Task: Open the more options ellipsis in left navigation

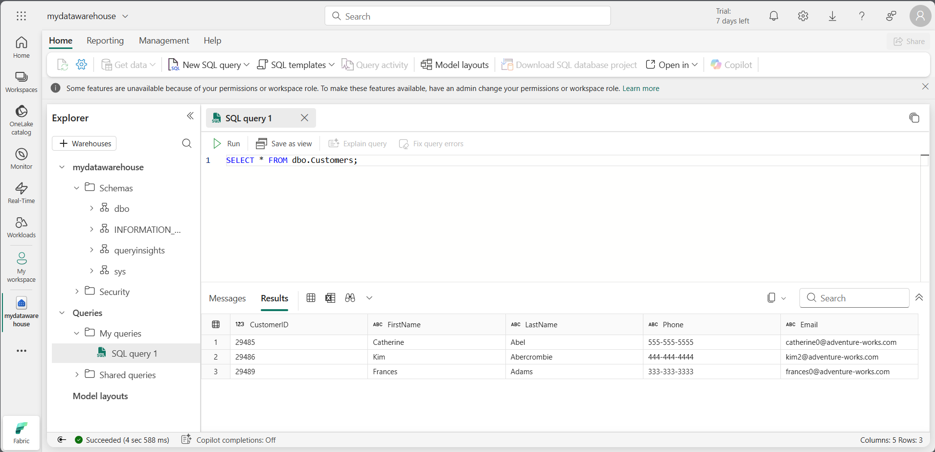Action: [21, 351]
